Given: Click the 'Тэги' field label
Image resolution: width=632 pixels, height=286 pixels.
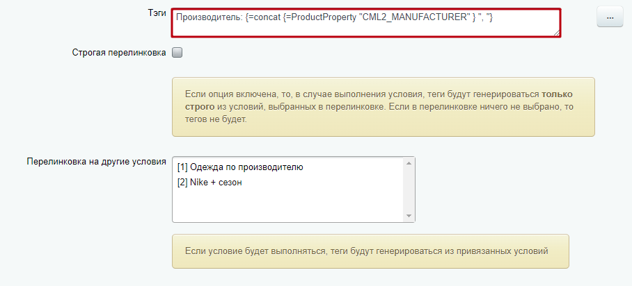Looking at the screenshot, I should pyautogui.click(x=157, y=13).
